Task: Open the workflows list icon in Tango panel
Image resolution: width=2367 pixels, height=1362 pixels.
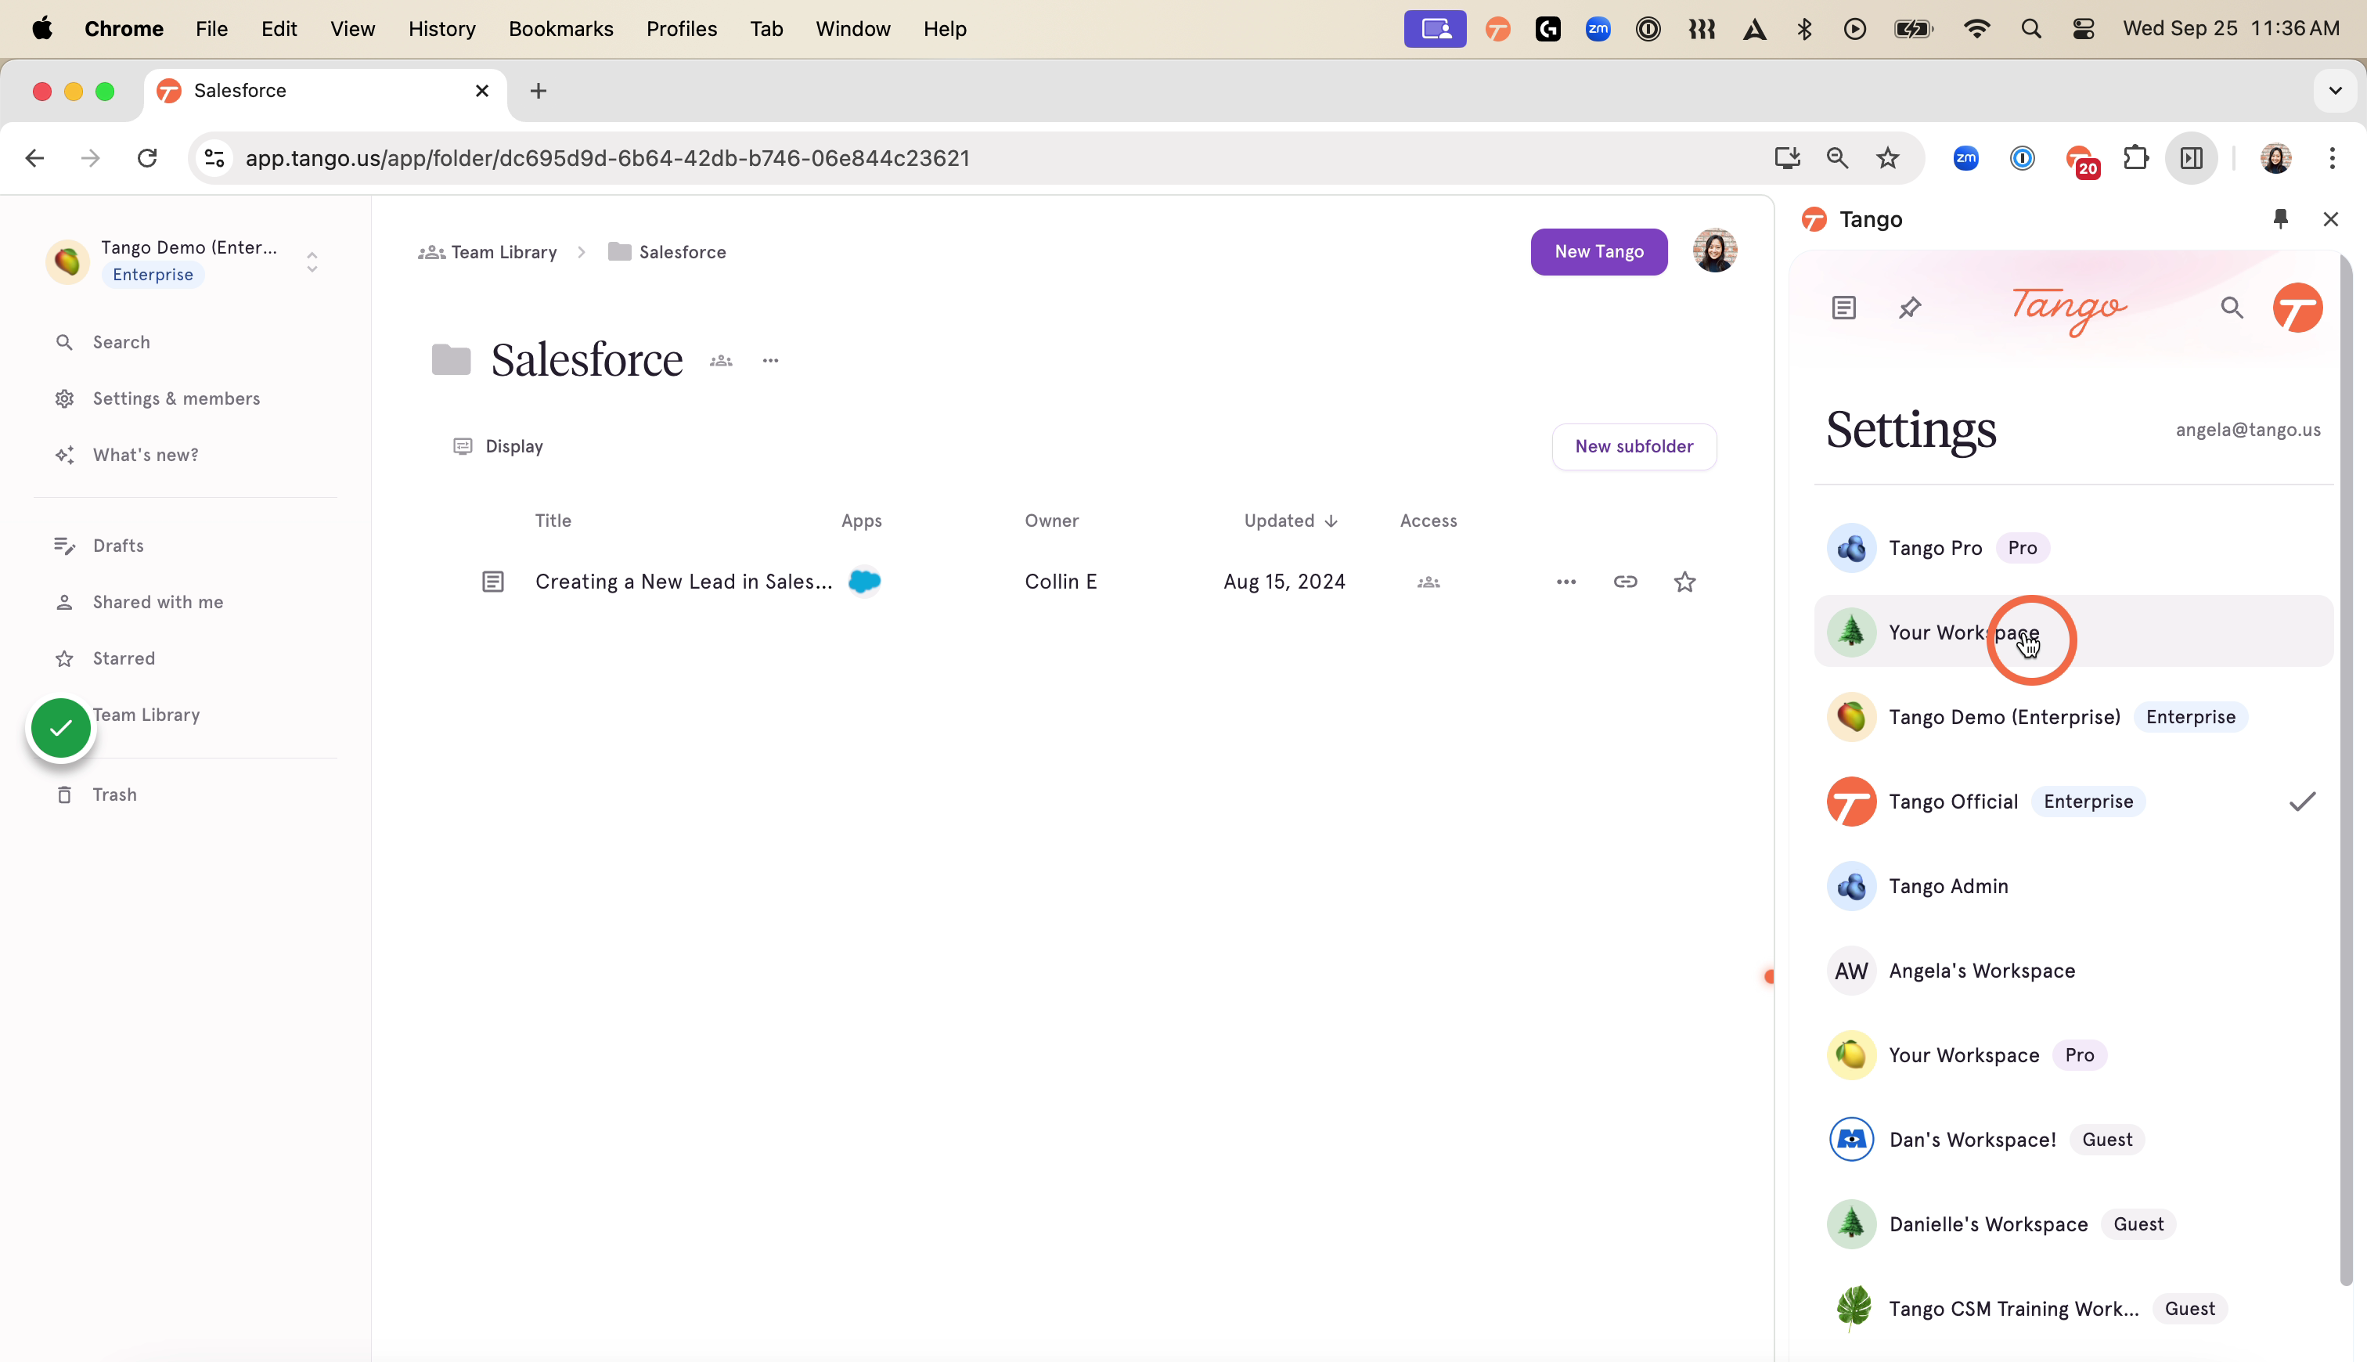Action: coord(1843,308)
